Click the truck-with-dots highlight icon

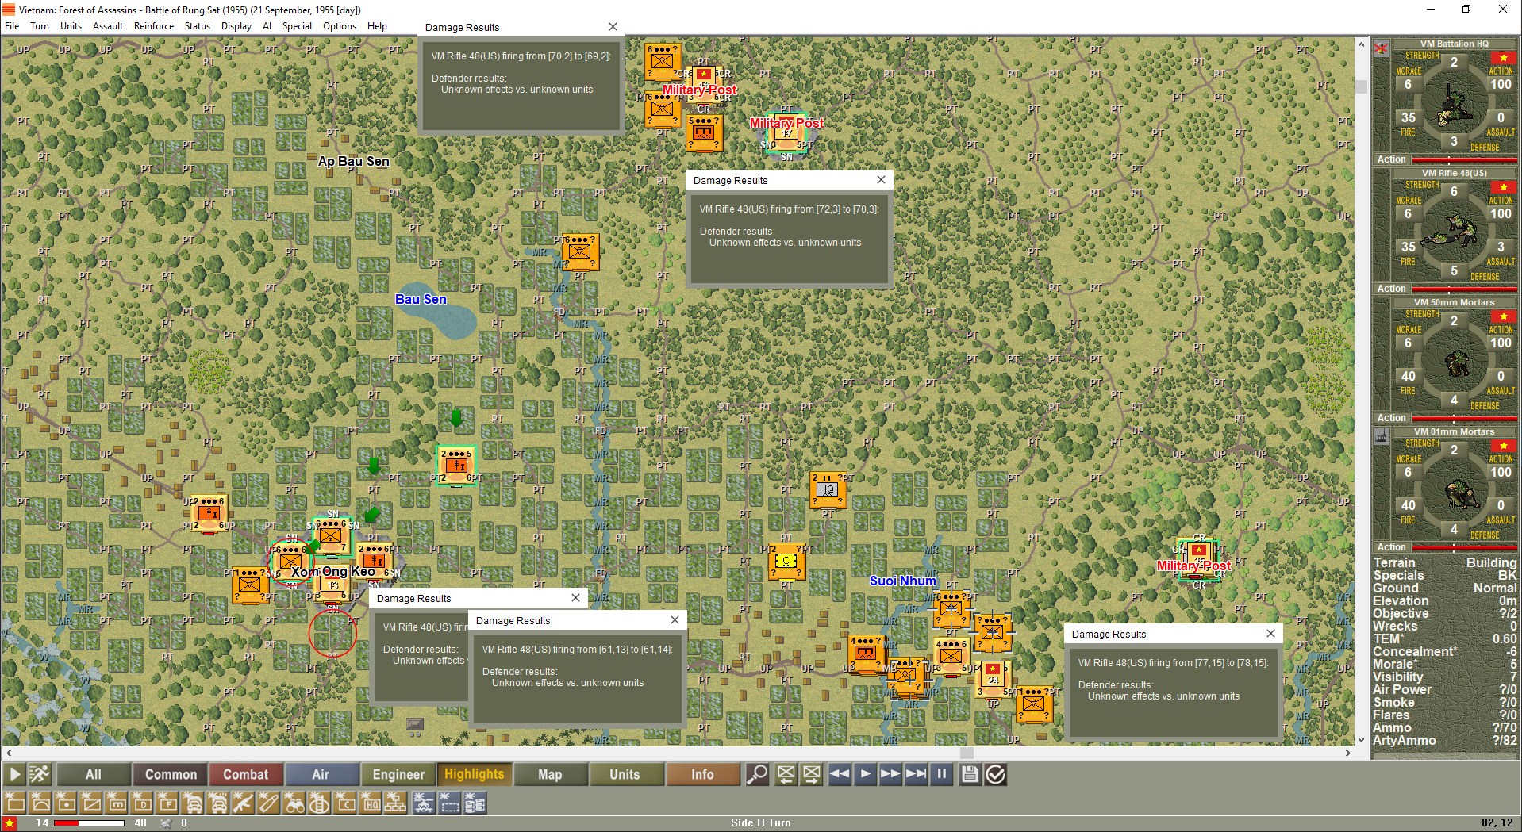point(217,803)
